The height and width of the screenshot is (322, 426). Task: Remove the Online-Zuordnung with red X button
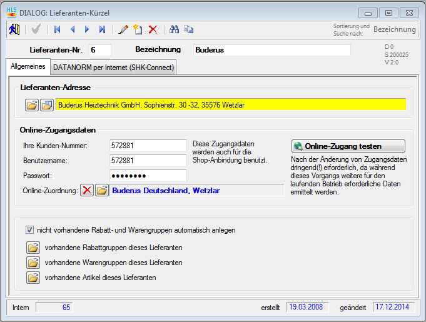click(x=88, y=190)
